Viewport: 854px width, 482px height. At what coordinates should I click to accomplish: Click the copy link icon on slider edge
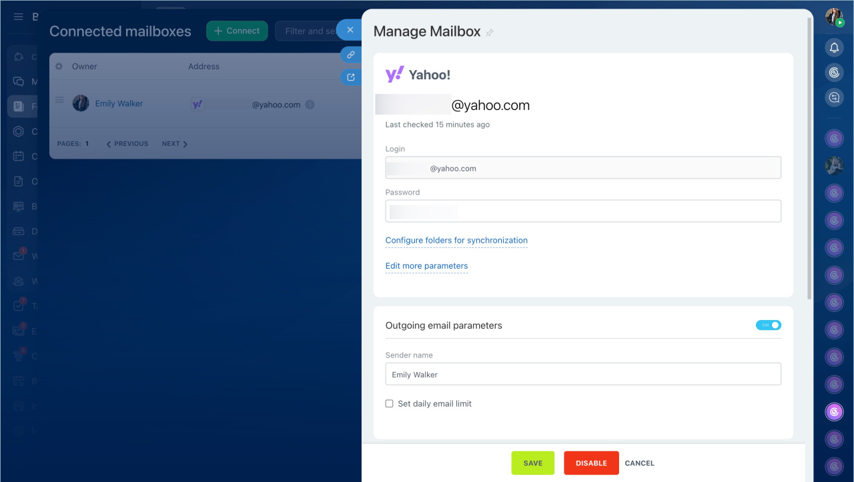coord(351,55)
